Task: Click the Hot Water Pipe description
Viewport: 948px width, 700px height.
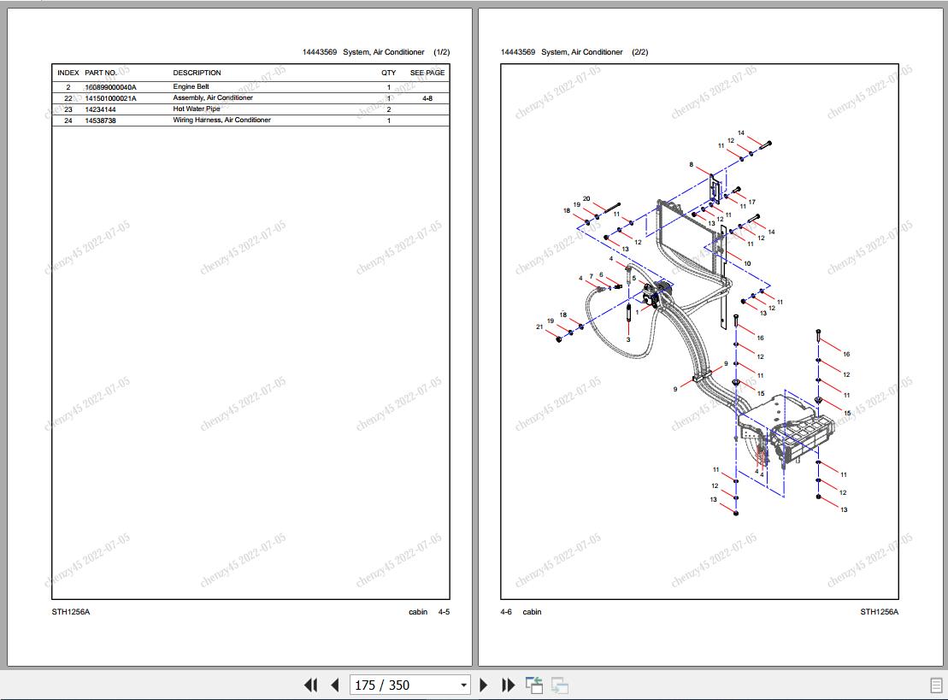Action: 197,109
